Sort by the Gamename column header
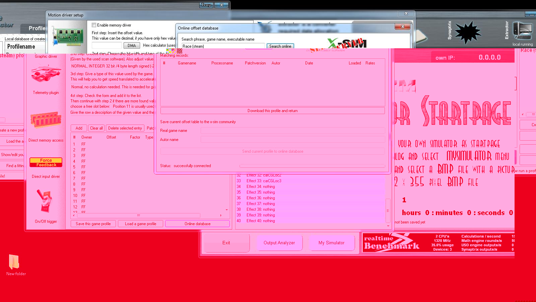Viewport: 536px width, 302px height. pyautogui.click(x=187, y=63)
